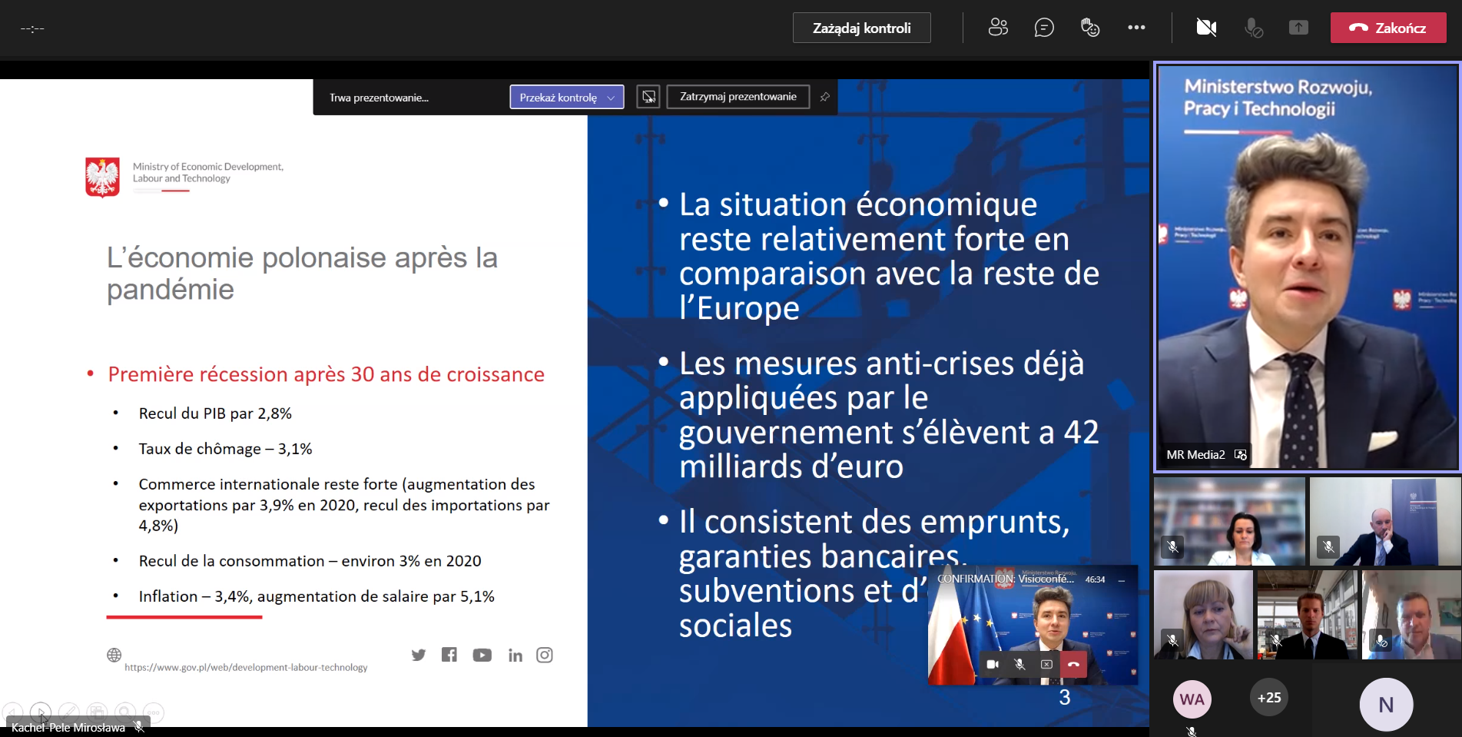The width and height of the screenshot is (1462, 737).
Task: Open the participants list icon
Action: pyautogui.click(x=998, y=28)
